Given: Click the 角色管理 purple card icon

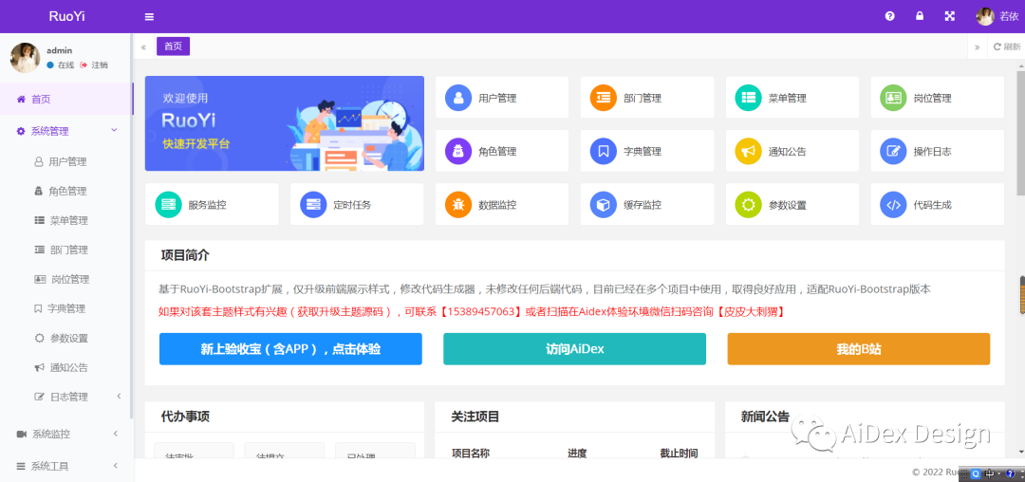Looking at the screenshot, I should click(459, 151).
